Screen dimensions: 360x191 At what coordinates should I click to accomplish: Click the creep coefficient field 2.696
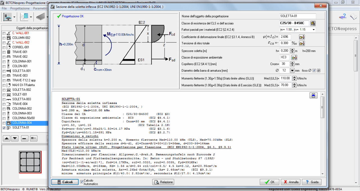[285, 37]
